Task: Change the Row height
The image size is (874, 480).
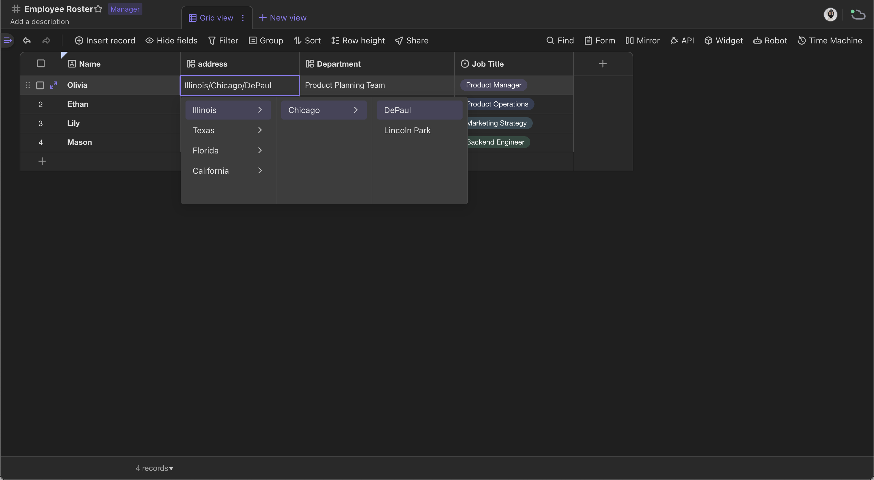Action: [x=358, y=41]
